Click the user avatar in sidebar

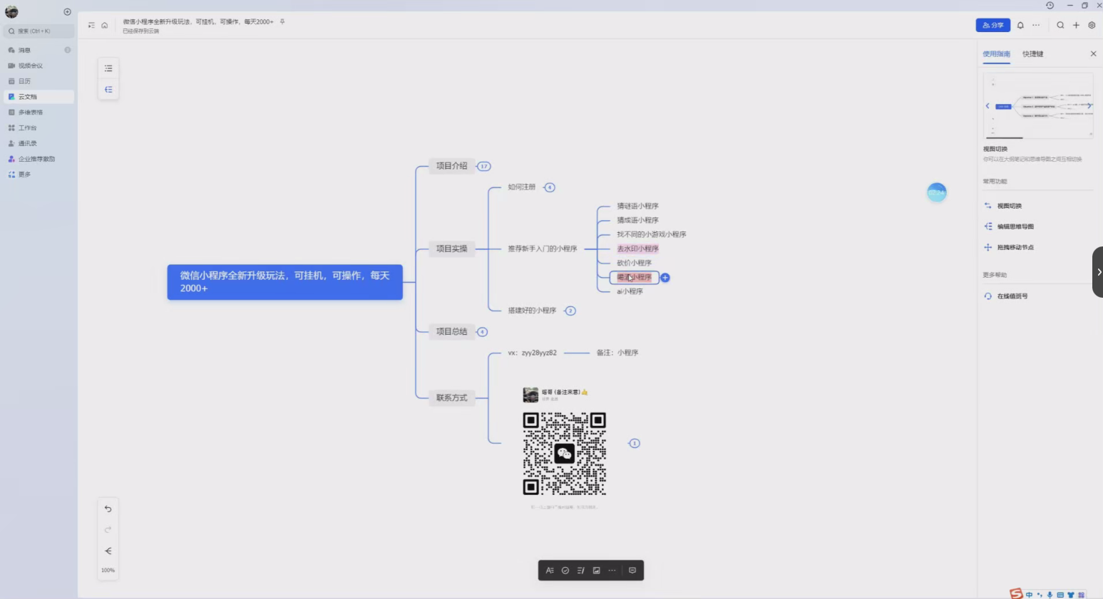click(x=11, y=12)
